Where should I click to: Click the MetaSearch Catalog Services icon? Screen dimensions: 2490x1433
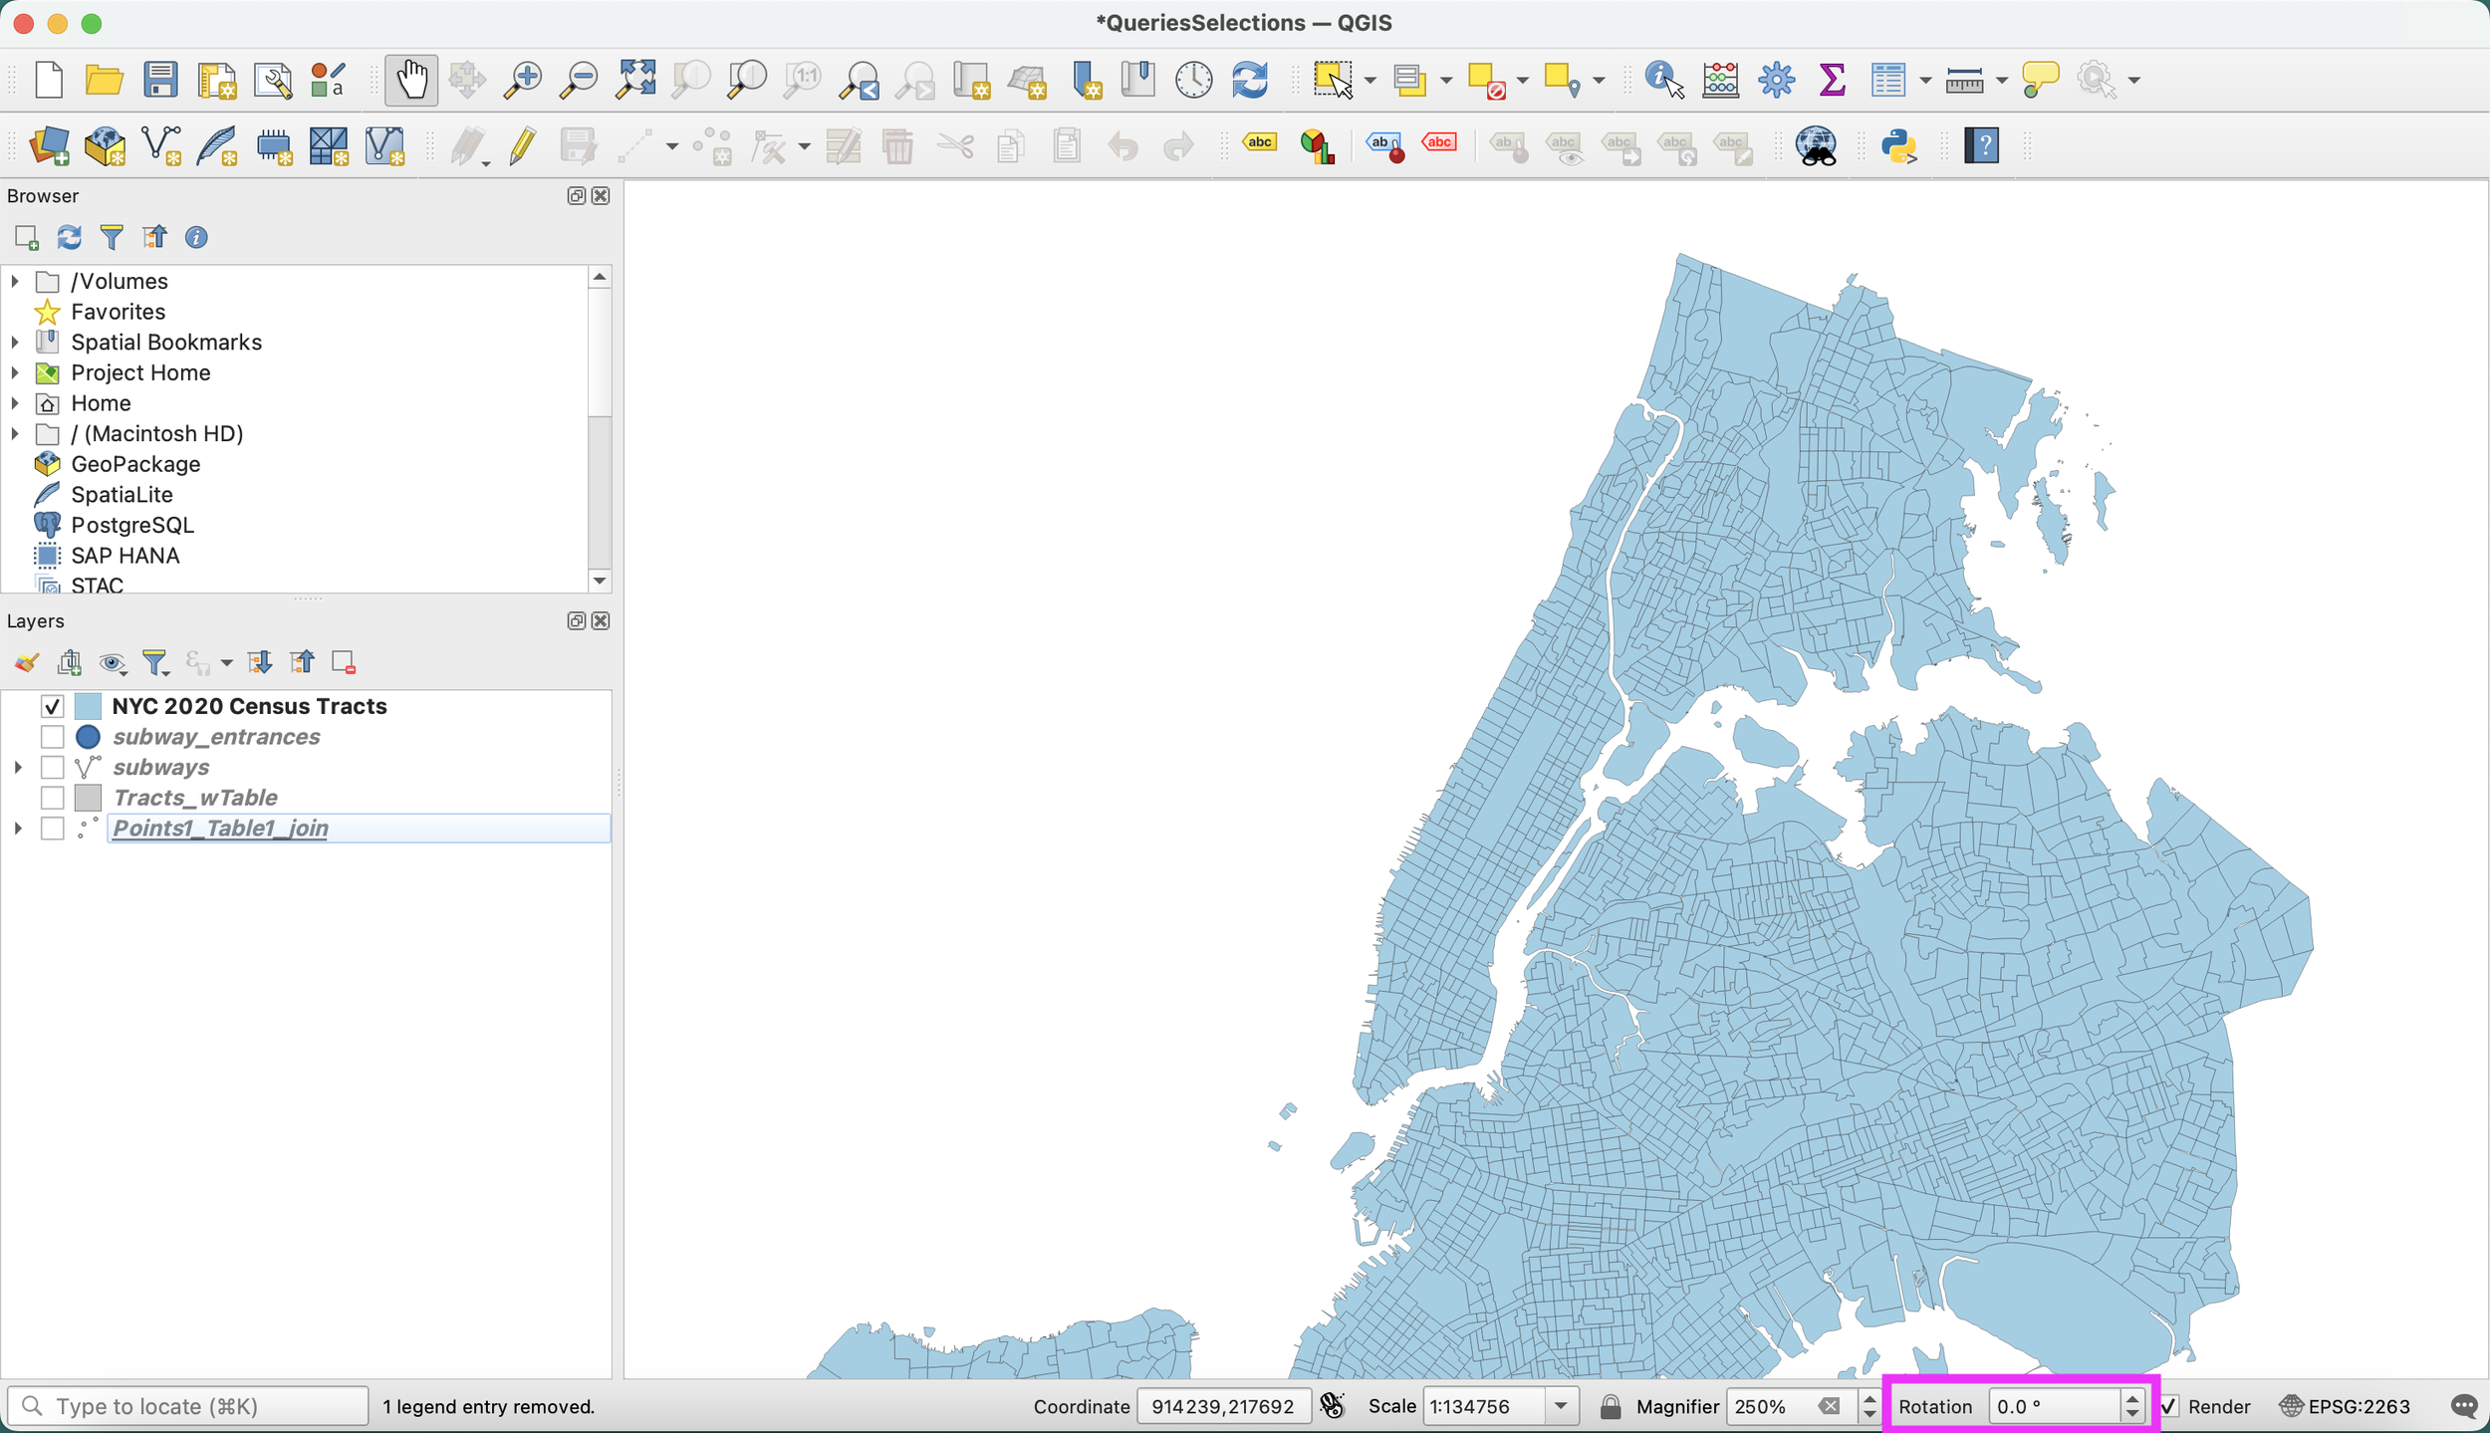[x=1818, y=146]
